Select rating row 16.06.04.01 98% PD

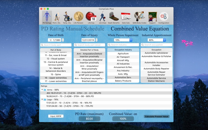pyautogui.click(x=106, y=96)
